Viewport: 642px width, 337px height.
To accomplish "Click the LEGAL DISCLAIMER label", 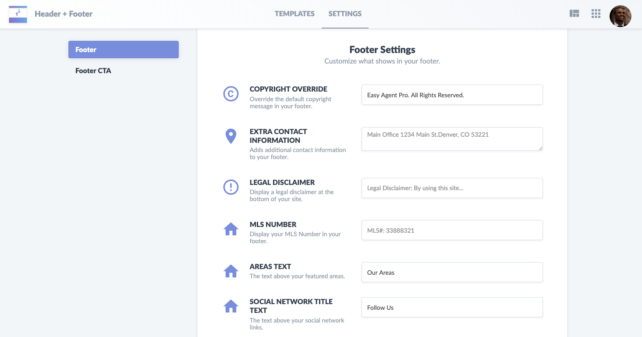I will pos(282,182).
